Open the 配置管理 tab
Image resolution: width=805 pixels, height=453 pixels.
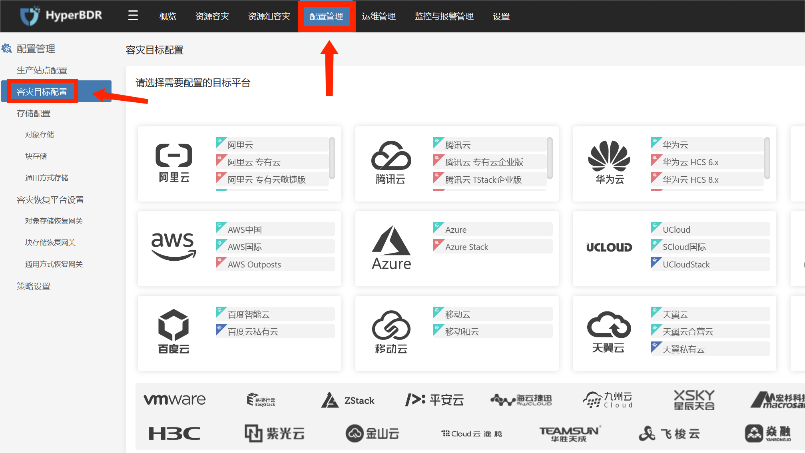[326, 16]
